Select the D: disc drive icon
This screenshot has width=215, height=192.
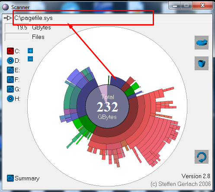click(10, 61)
